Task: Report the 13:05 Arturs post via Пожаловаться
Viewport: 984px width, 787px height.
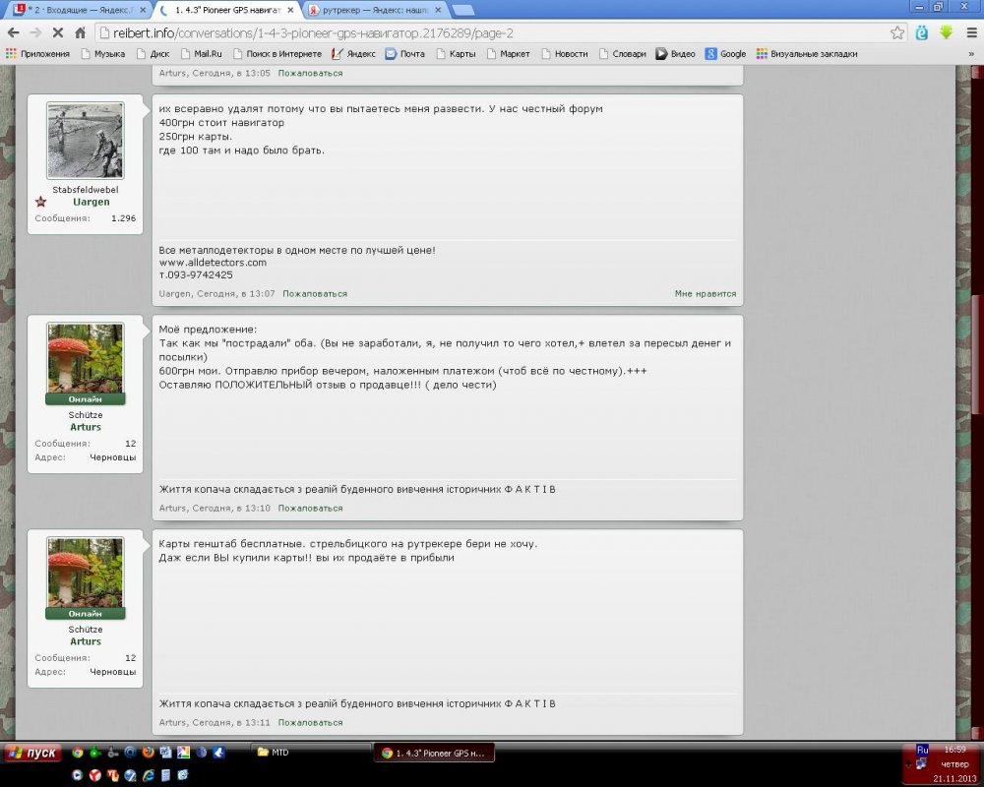Action: (x=310, y=74)
